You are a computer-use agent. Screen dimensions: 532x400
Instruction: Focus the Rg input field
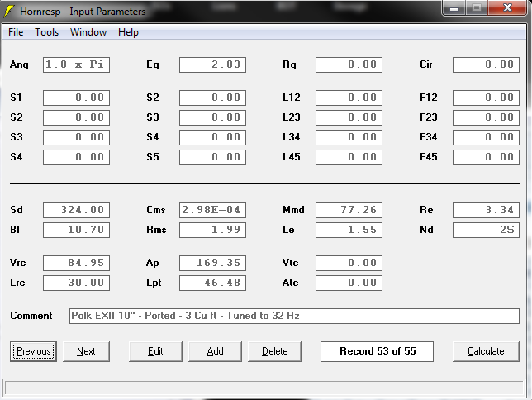[349, 64]
